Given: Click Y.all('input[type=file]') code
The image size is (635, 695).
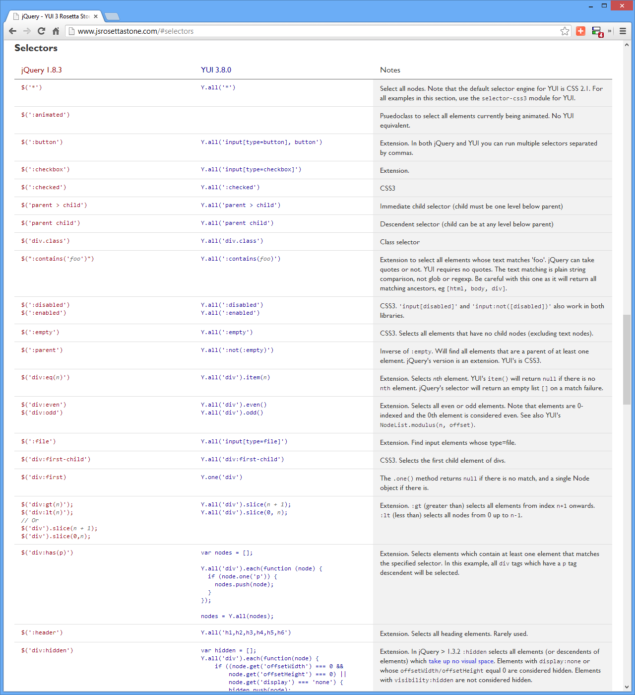Looking at the screenshot, I should [244, 441].
